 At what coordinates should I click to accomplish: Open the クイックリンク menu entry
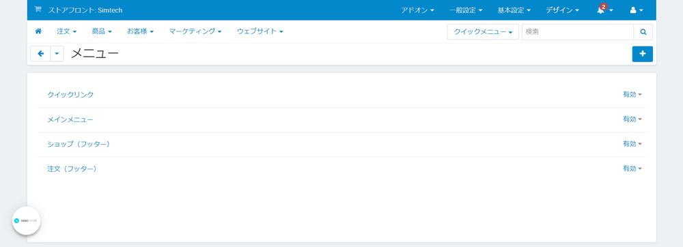pyautogui.click(x=70, y=94)
